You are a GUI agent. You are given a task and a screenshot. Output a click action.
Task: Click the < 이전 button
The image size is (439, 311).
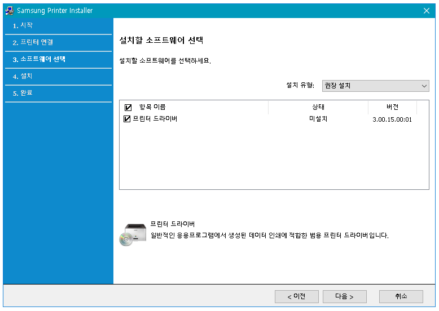point(296,296)
